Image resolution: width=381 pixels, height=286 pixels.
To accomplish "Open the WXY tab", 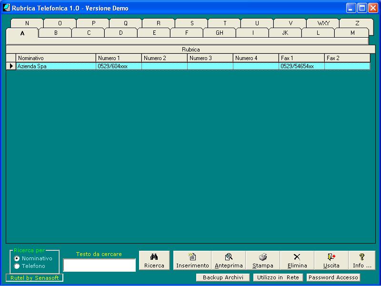I will pyautogui.click(x=323, y=23).
